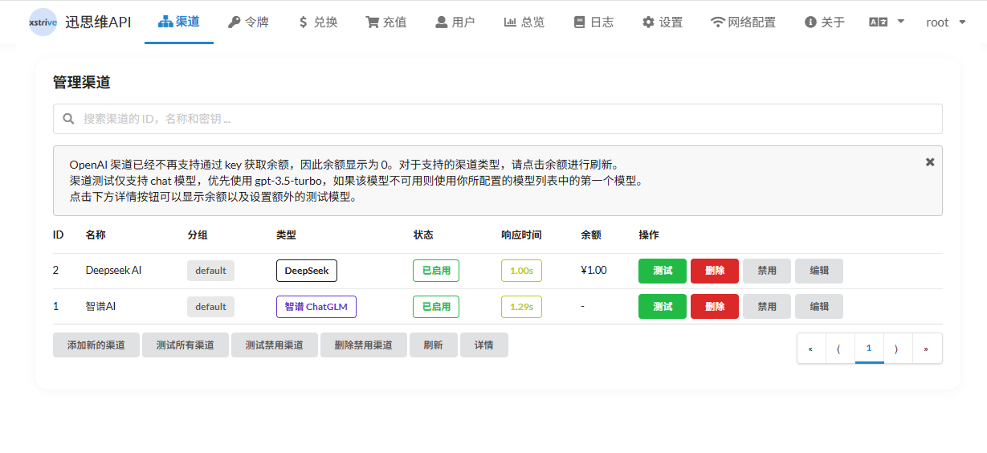Click the xstrive logo icon

point(43,22)
